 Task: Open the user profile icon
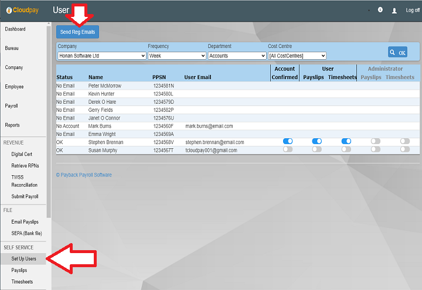394,11
